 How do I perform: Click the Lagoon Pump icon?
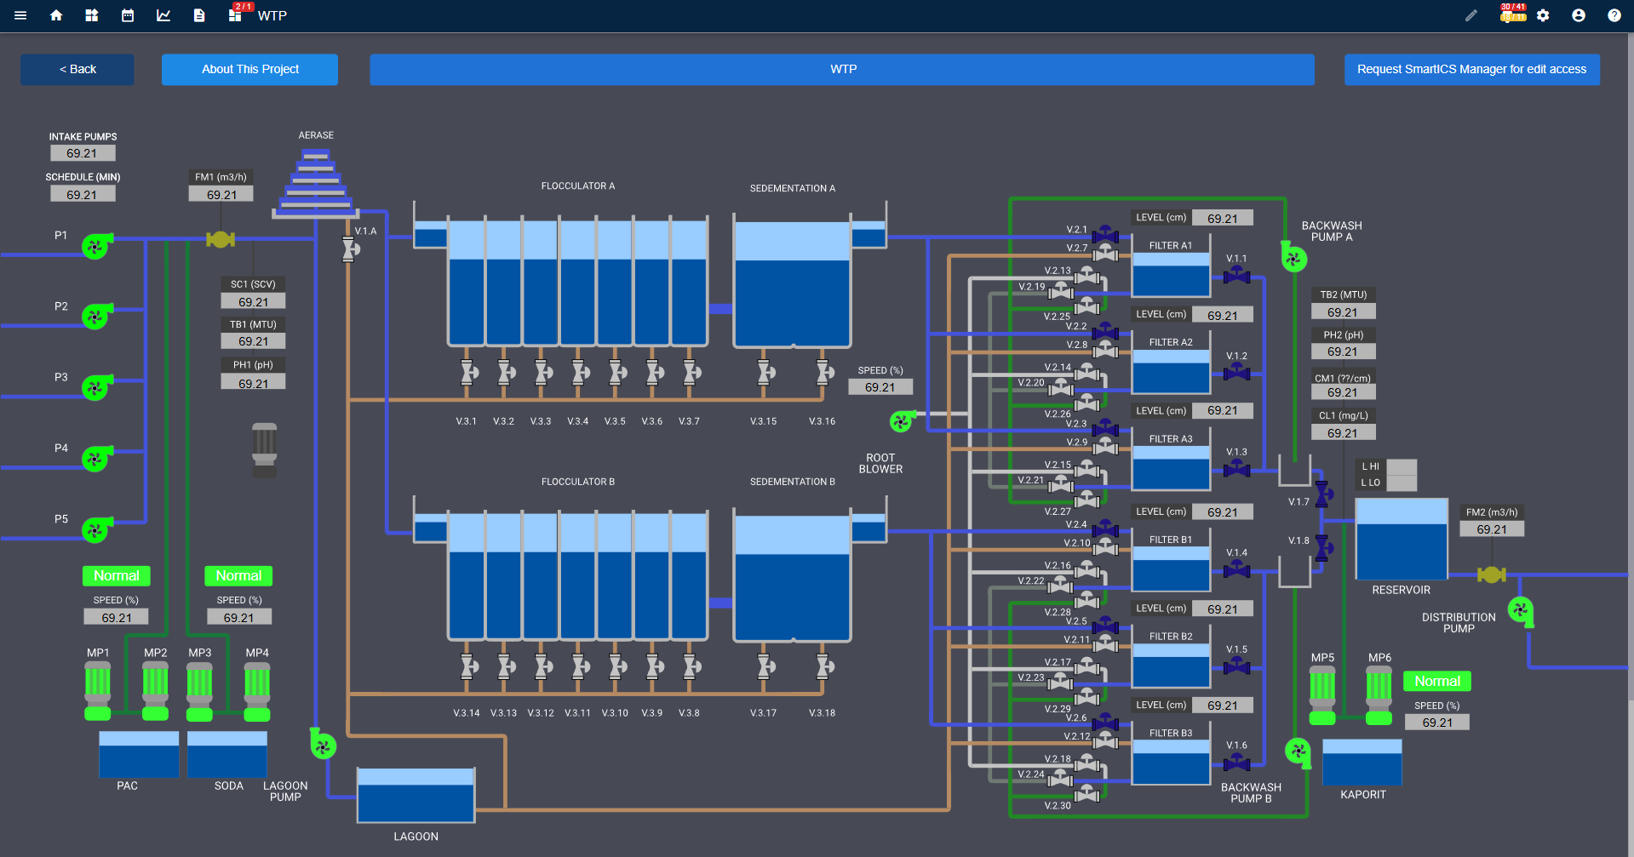coord(323,746)
